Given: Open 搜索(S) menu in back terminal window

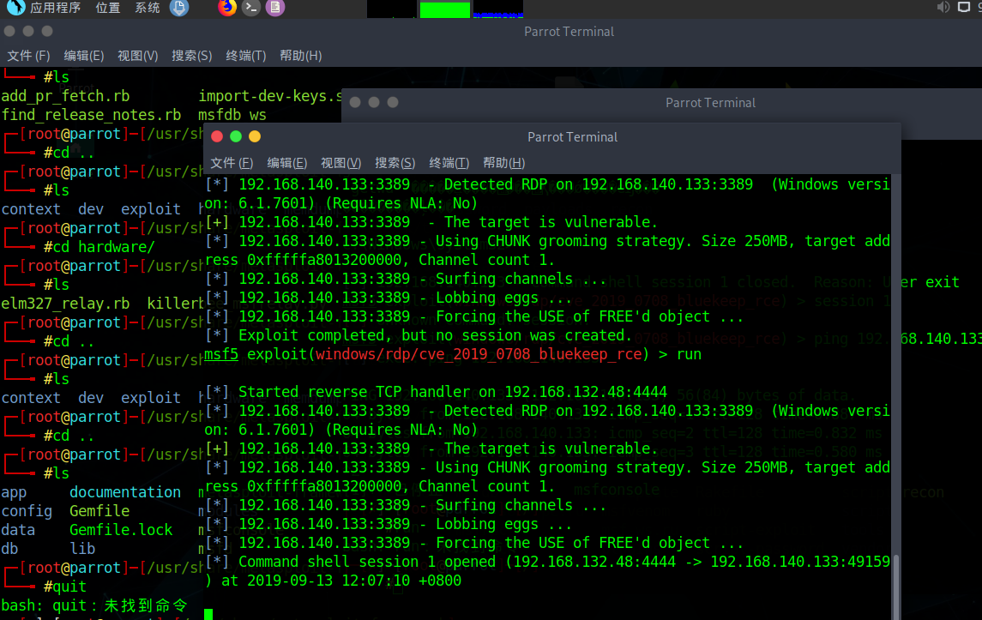Looking at the screenshot, I should point(191,56).
